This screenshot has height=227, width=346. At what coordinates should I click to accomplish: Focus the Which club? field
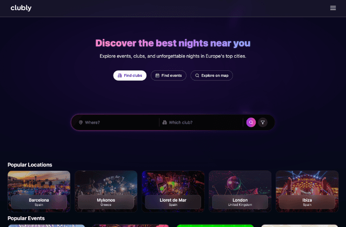click(202, 123)
